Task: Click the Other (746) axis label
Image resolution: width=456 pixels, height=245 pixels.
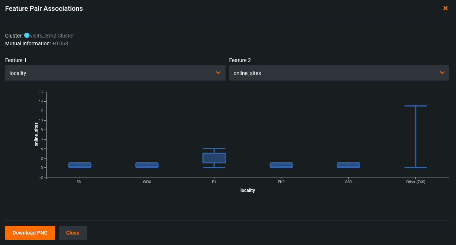Action: [x=415, y=182]
